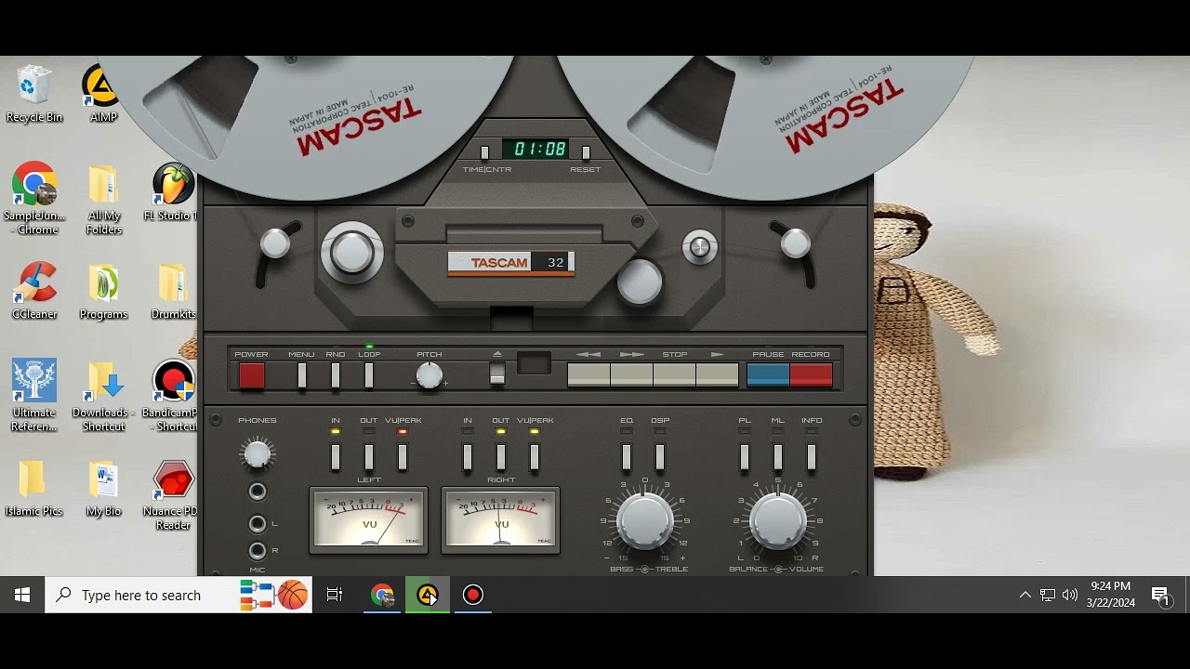This screenshot has height=669, width=1190.
Task: Select the AIMP desktop shortcut
Action: 103,94
